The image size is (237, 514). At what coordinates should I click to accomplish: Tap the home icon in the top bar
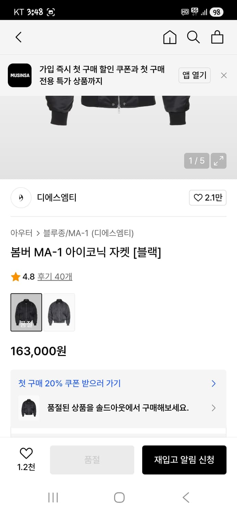click(170, 37)
